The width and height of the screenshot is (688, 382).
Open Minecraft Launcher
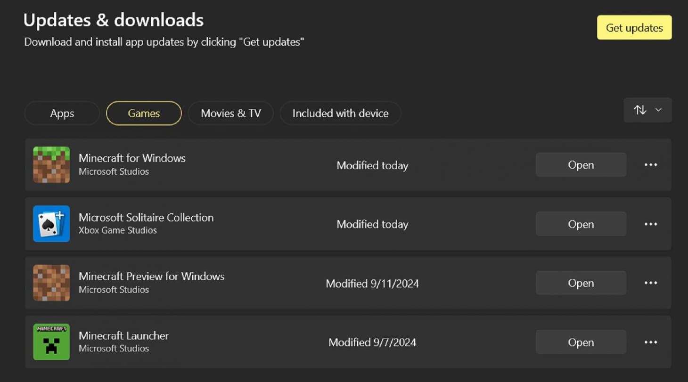click(x=581, y=342)
